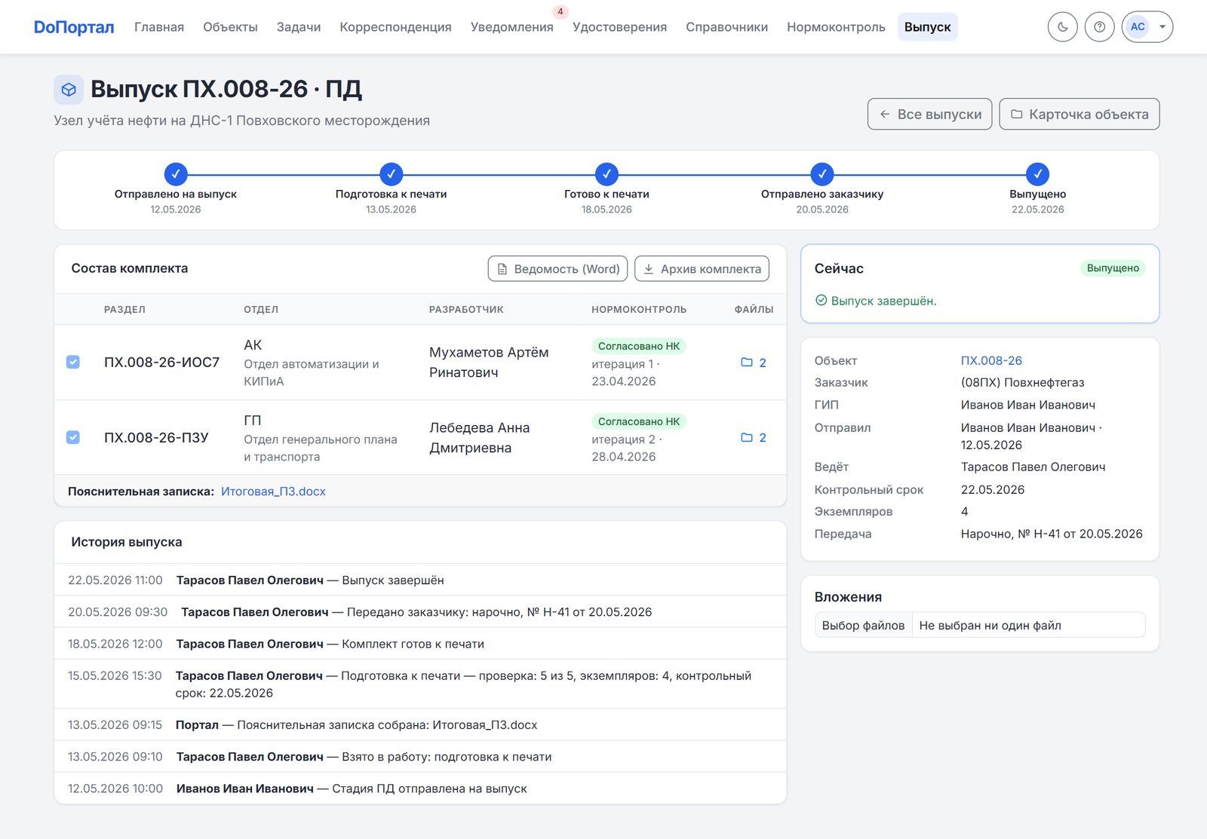Click the green 'Выпущено' status badge
Screen dimensions: 1207x839
pos(1113,268)
